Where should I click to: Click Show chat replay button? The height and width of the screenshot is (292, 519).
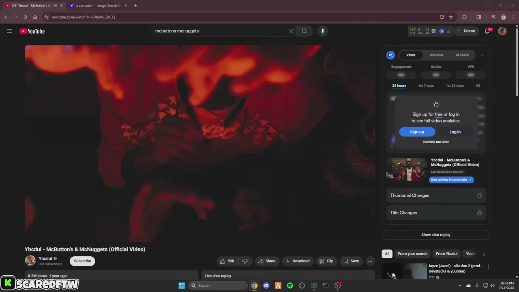click(436, 235)
